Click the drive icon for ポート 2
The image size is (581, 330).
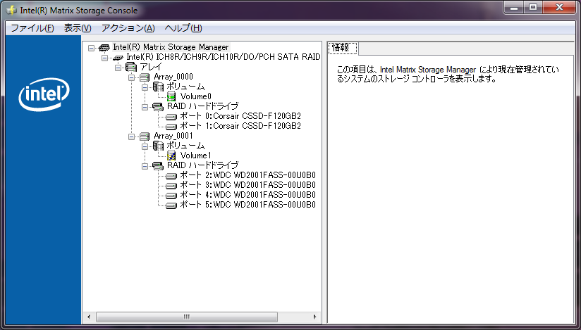click(x=171, y=176)
